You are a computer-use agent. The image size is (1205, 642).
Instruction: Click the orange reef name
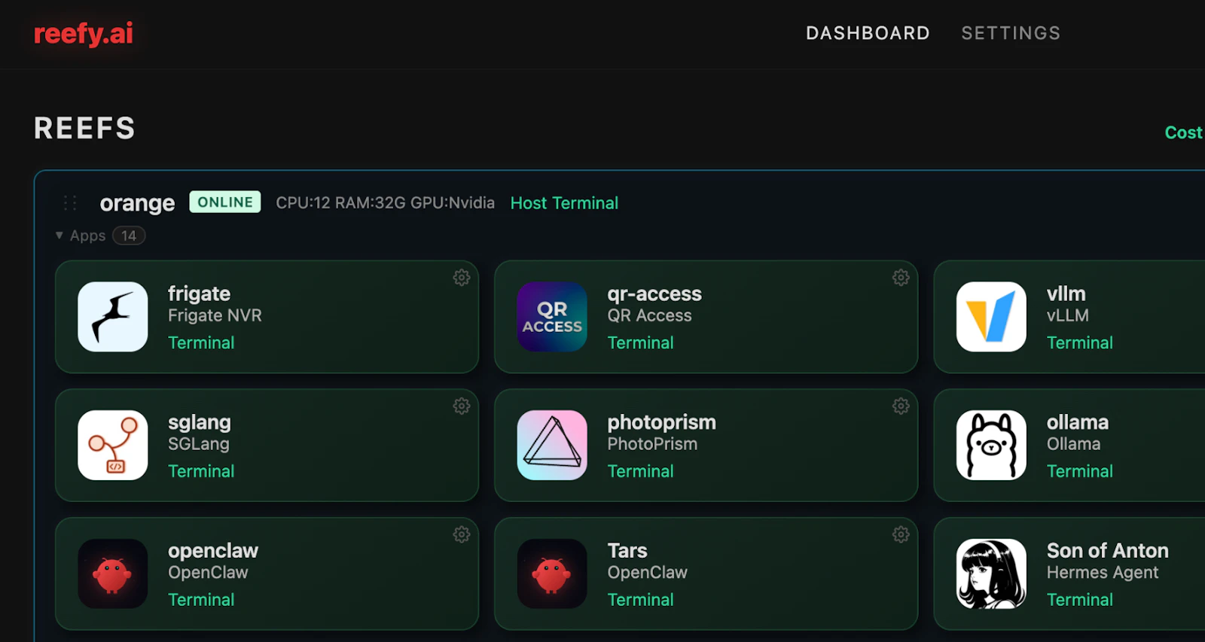[137, 203]
